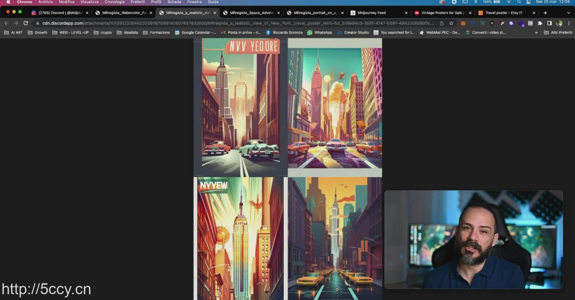Image resolution: width=575 pixels, height=300 pixels.
Task: Switch to the Midjourney Feed tab
Action: [x=379, y=13]
